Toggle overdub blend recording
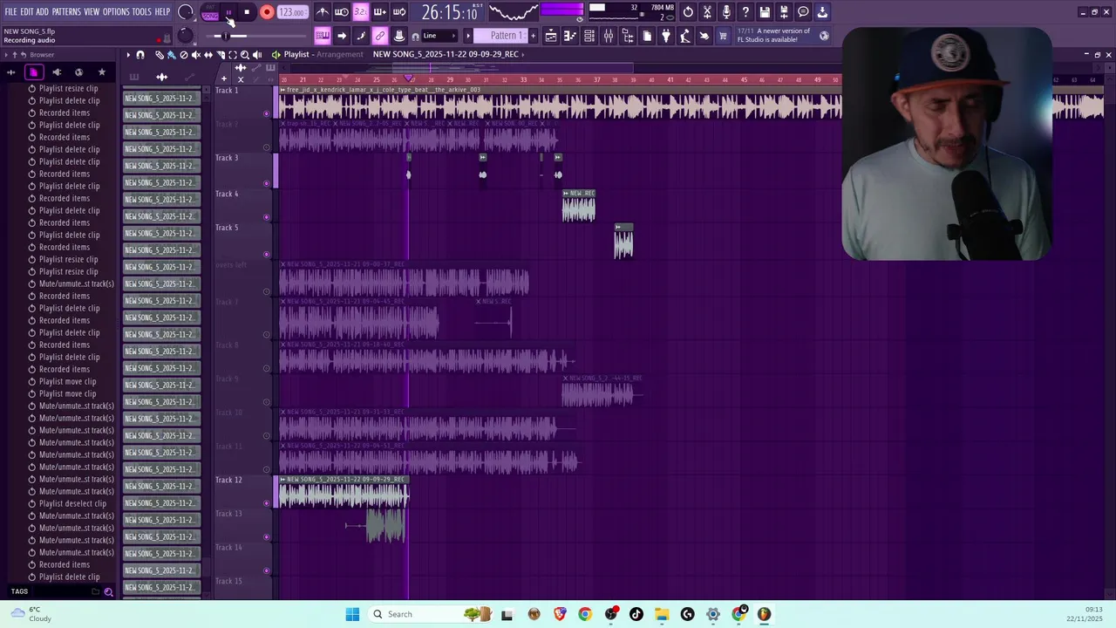The width and height of the screenshot is (1116, 628). [x=380, y=12]
